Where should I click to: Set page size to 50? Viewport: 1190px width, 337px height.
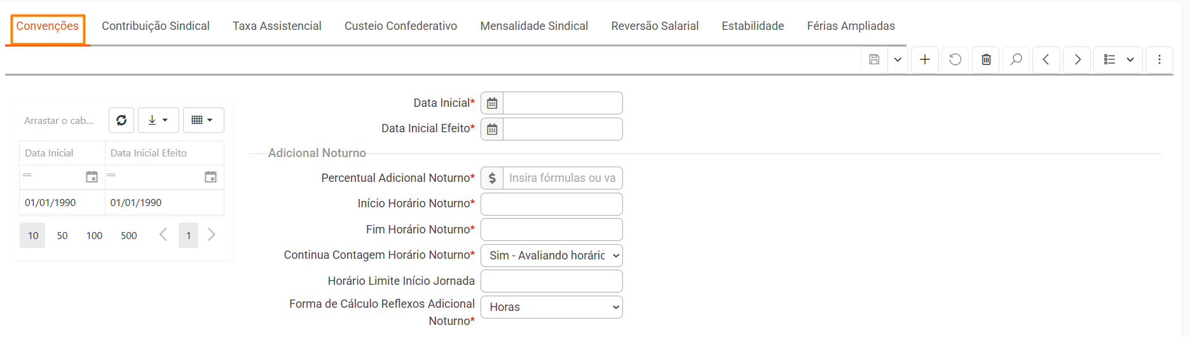[62, 236]
